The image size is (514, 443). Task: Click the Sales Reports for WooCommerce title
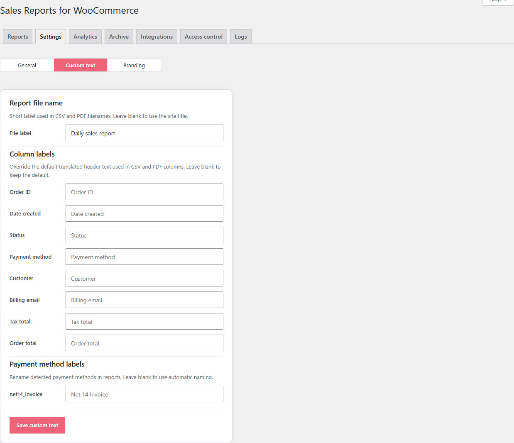coord(69,10)
